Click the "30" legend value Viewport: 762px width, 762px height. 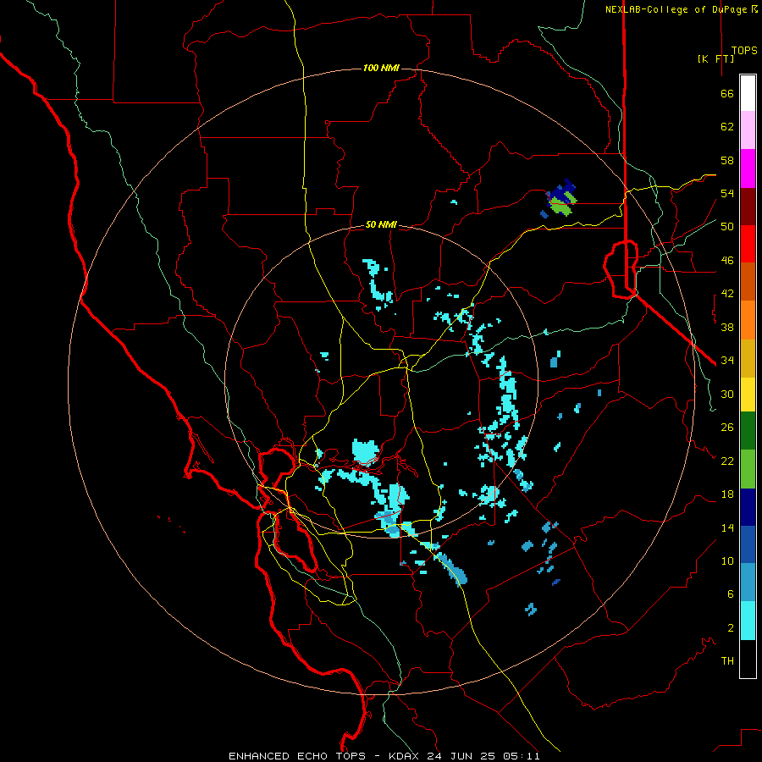coord(727,394)
